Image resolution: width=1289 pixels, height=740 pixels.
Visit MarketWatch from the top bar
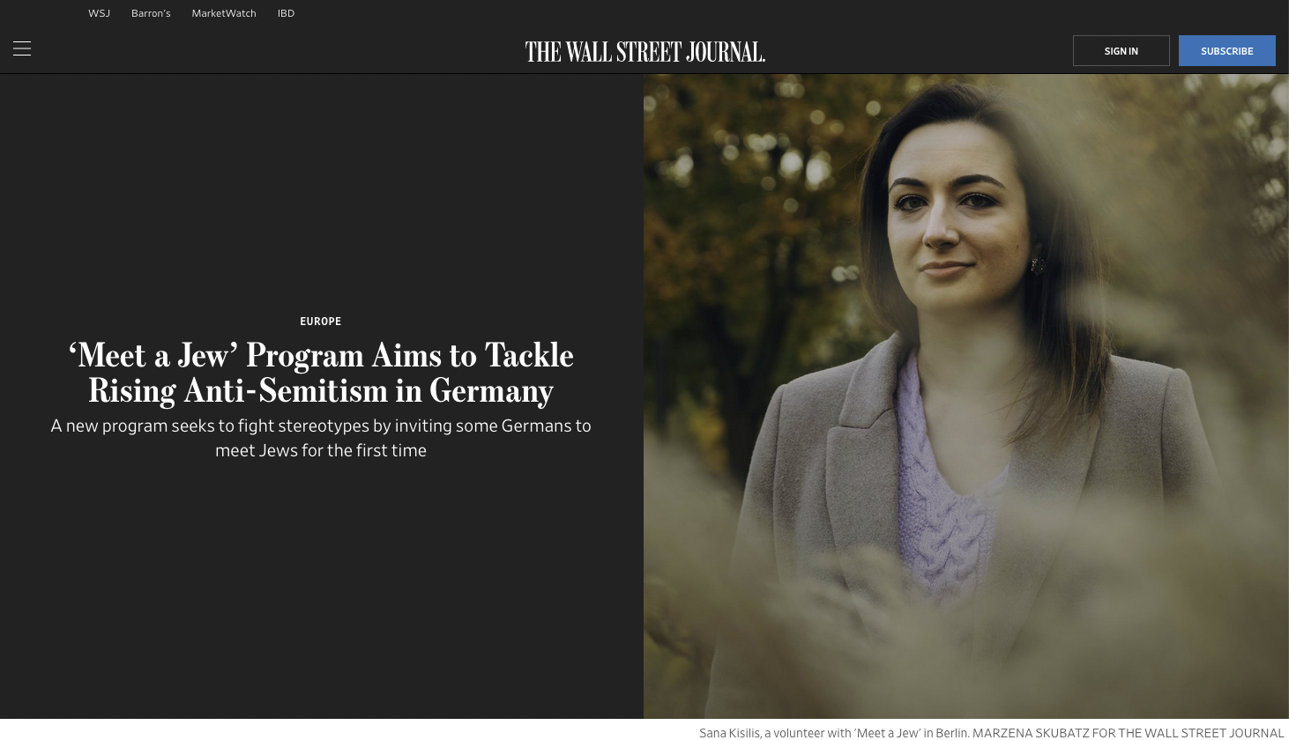click(x=224, y=13)
